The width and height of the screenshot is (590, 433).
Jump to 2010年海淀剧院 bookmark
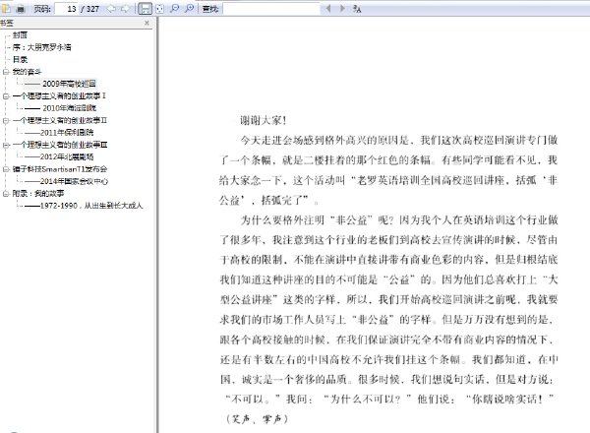tap(61, 108)
